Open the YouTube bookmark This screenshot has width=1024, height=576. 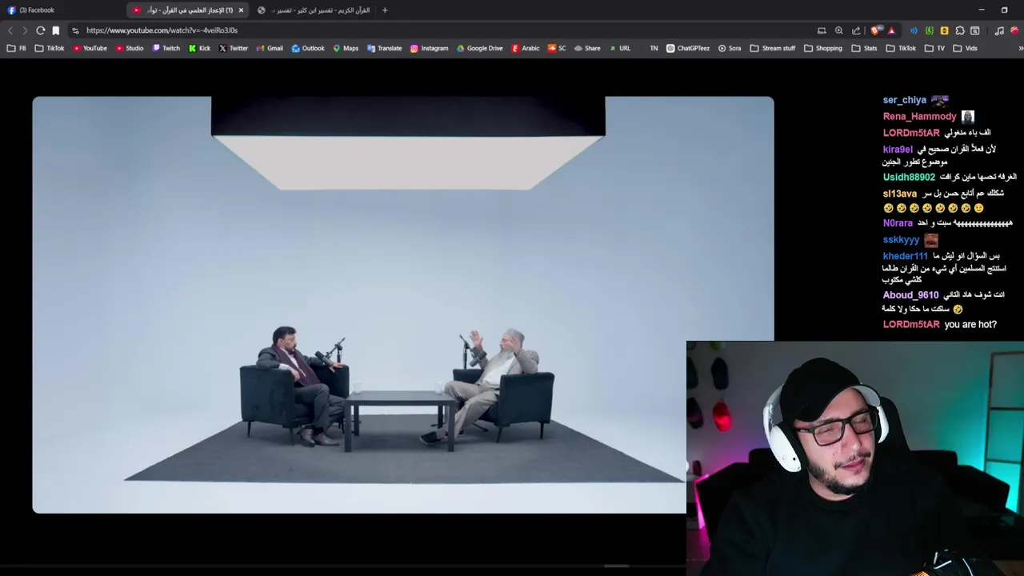(x=90, y=48)
